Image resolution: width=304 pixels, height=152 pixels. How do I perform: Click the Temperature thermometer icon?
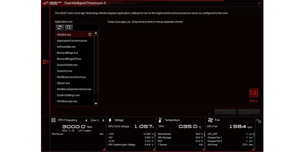160,120
